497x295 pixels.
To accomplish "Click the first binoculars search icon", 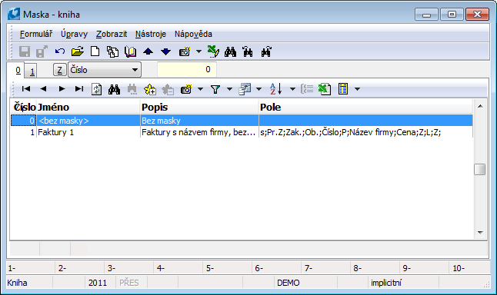I will [230, 51].
